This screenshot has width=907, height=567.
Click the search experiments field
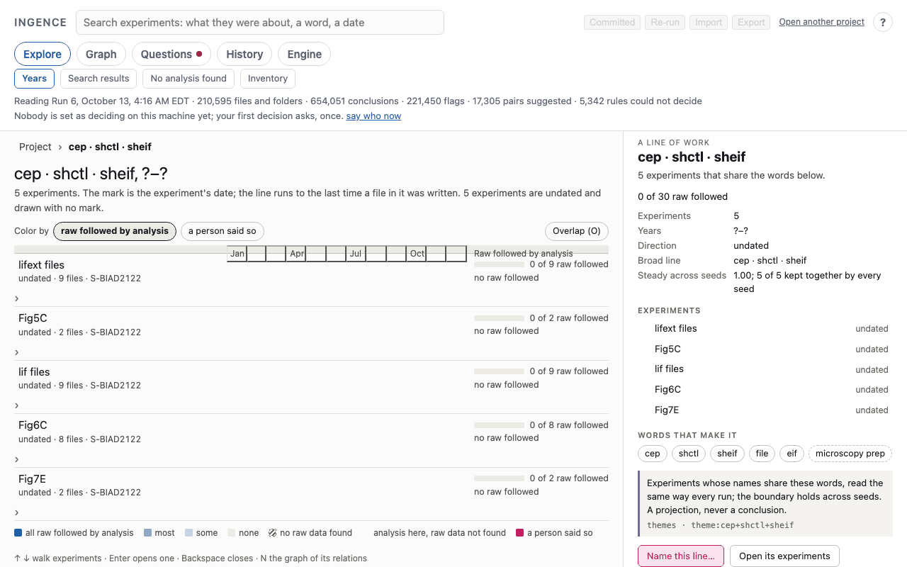[260, 23]
